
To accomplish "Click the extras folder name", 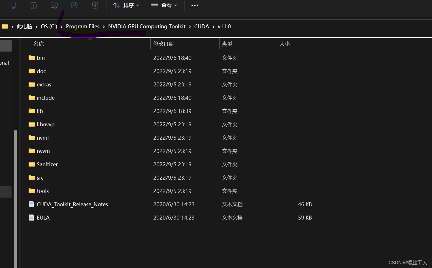I will click(44, 84).
